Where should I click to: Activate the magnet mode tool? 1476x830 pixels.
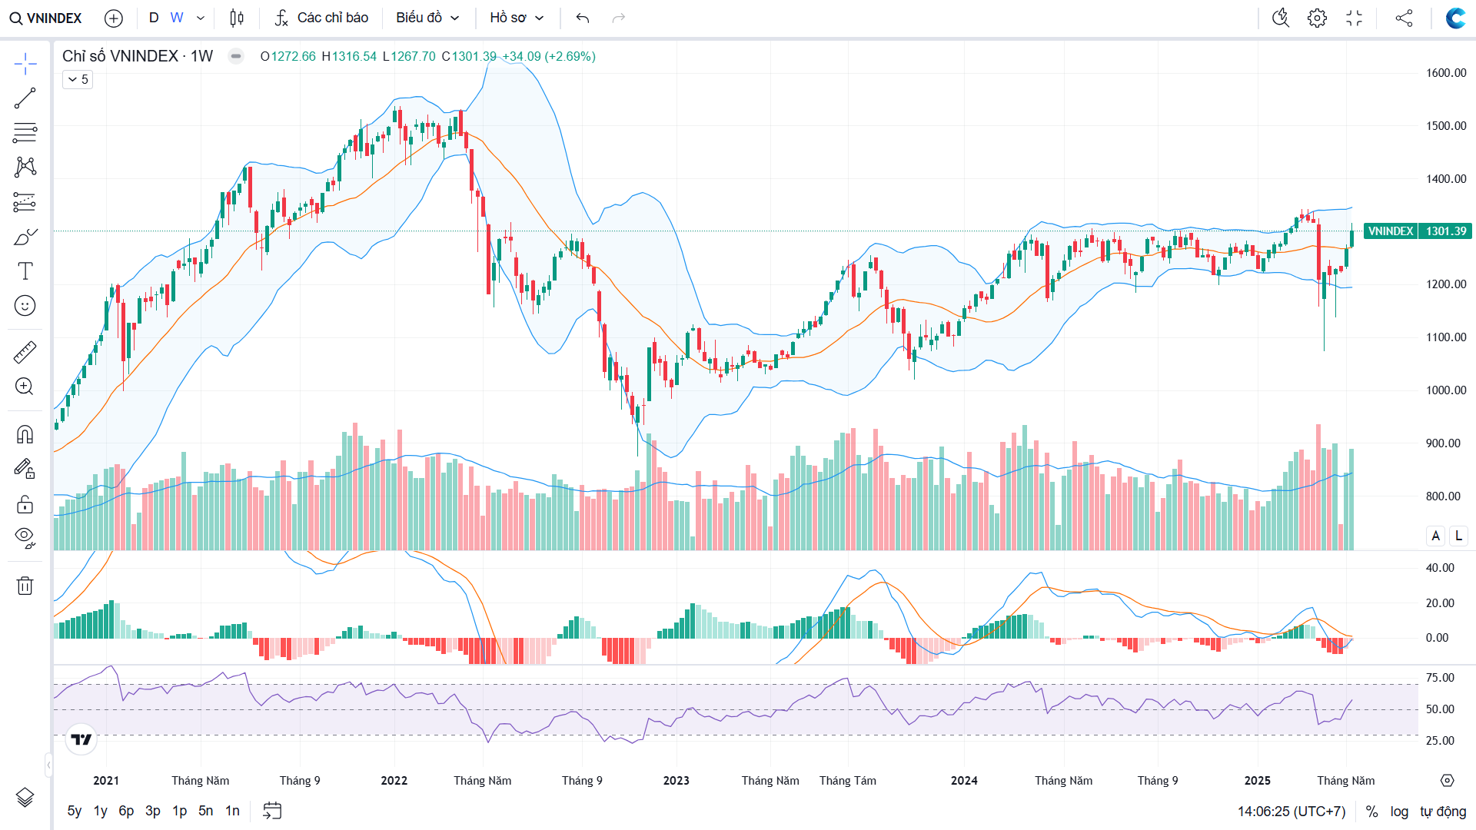coord(25,435)
